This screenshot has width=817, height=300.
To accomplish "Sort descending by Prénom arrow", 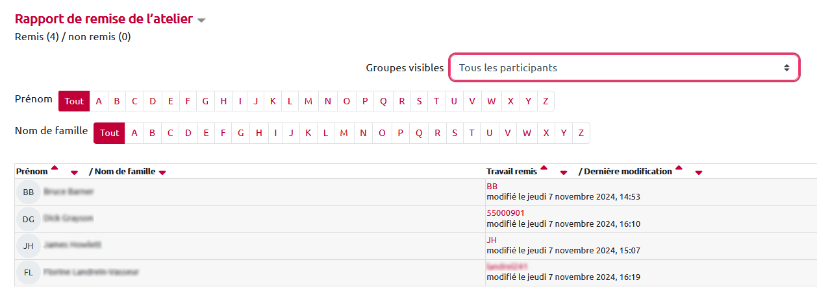I will coord(74,173).
